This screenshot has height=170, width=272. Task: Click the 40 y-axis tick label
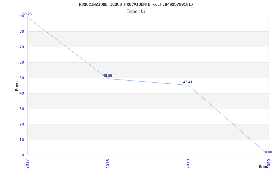22,93
